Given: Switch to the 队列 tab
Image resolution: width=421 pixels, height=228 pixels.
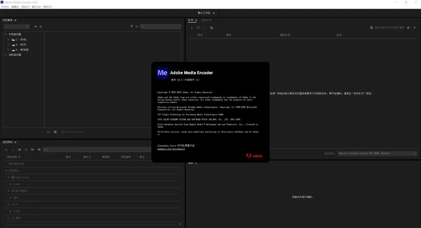Looking at the screenshot, I should 190,20.
